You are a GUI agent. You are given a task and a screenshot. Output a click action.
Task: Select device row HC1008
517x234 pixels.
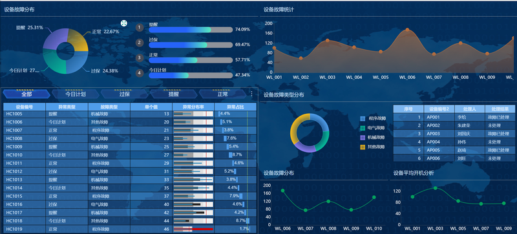tap(130, 138)
